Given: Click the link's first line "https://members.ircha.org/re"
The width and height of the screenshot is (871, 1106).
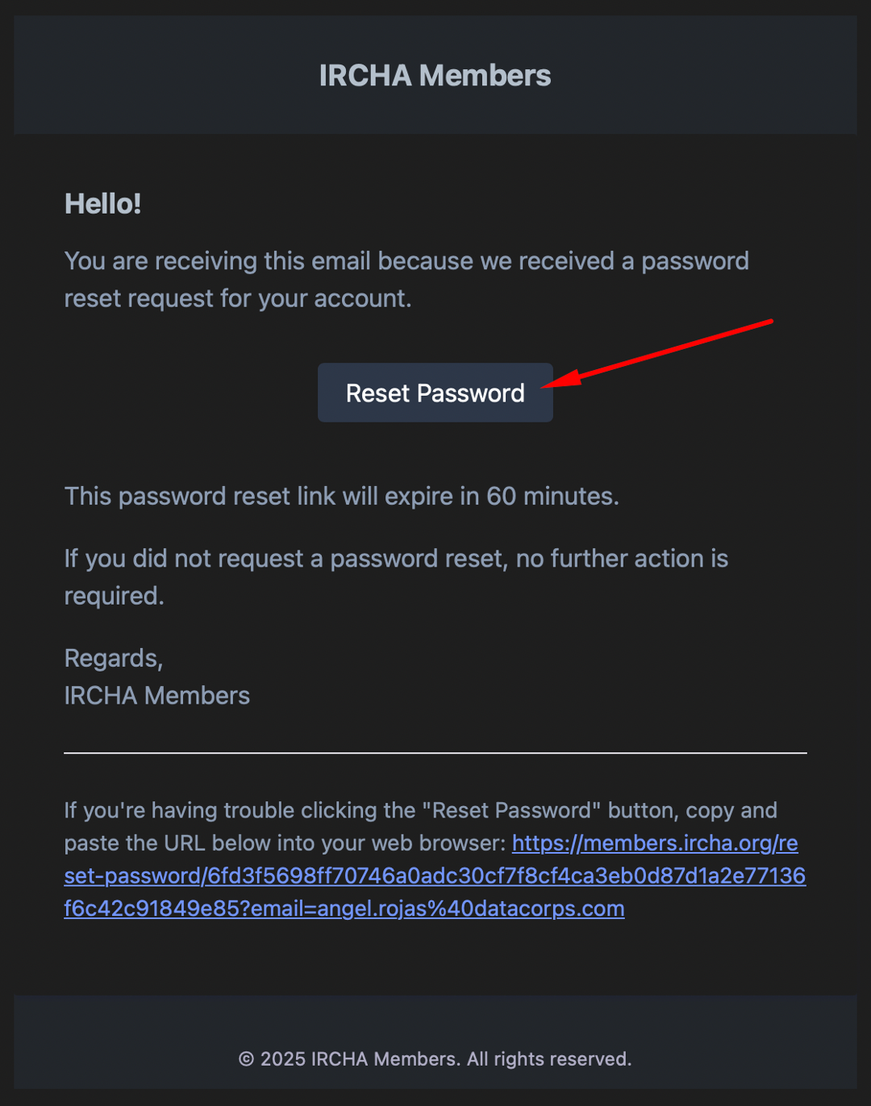Looking at the screenshot, I should coord(655,843).
